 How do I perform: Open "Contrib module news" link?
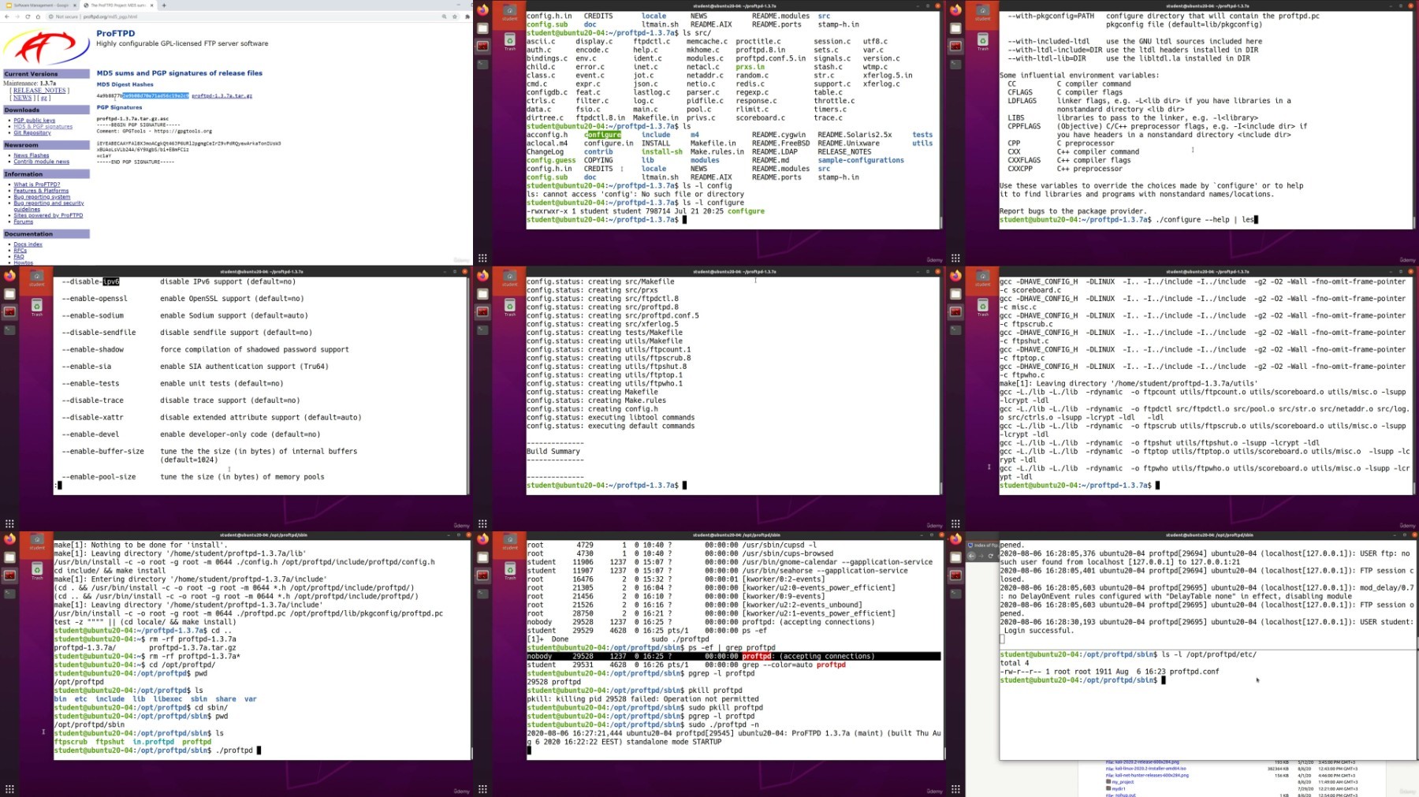point(42,162)
